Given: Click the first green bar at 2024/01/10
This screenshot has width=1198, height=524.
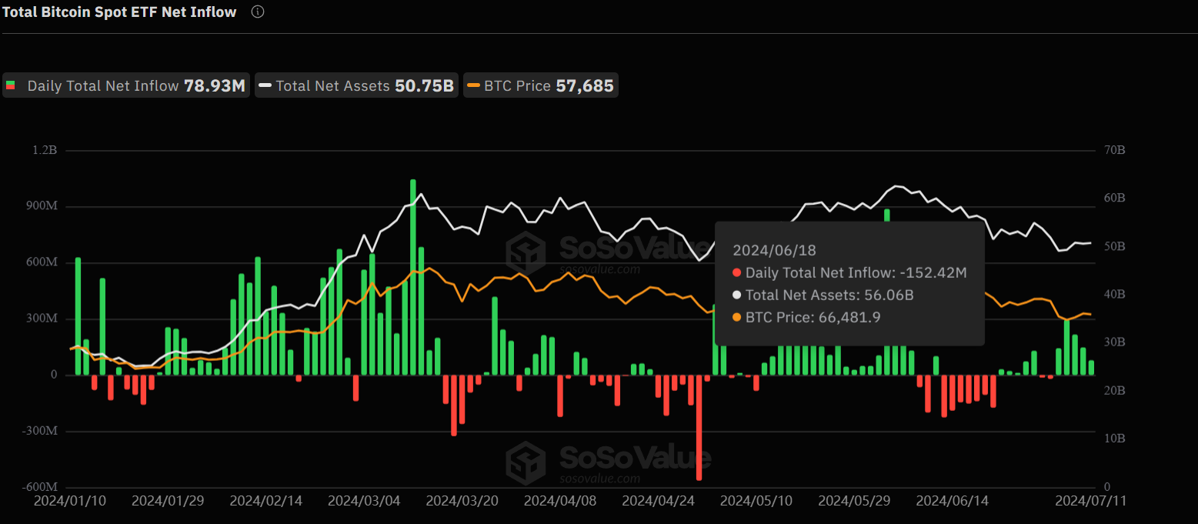Looking at the screenshot, I should pyautogui.click(x=78, y=316).
